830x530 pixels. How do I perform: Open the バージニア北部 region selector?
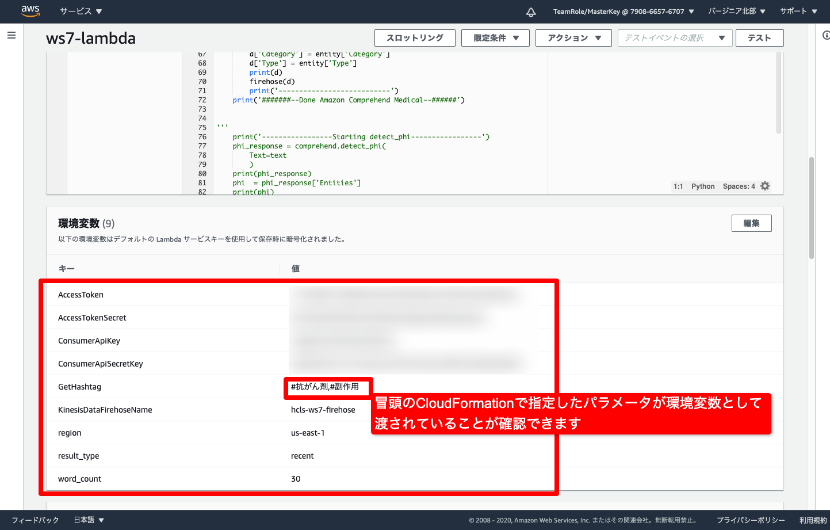(x=737, y=12)
